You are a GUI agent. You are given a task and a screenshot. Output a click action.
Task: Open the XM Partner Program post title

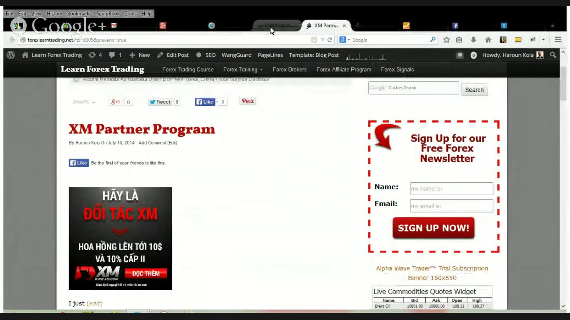point(142,129)
